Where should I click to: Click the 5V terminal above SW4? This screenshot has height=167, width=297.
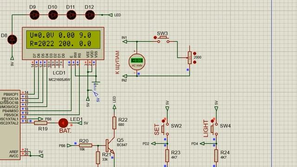(x=216, y=109)
